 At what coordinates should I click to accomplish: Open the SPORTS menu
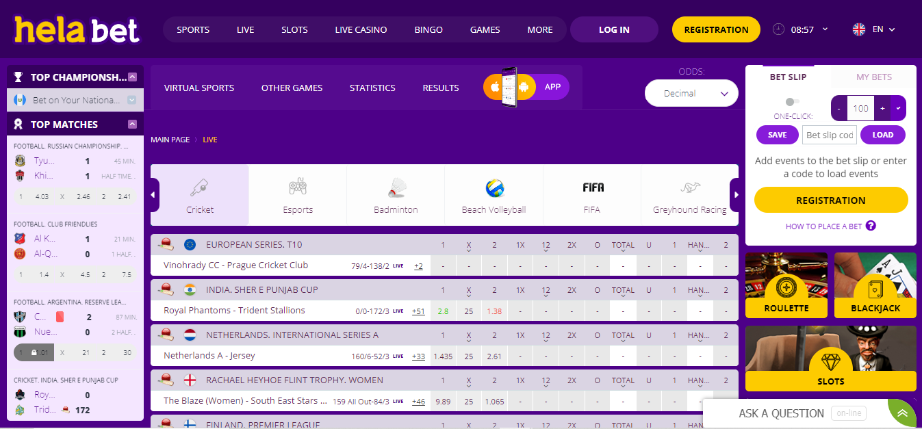193,29
